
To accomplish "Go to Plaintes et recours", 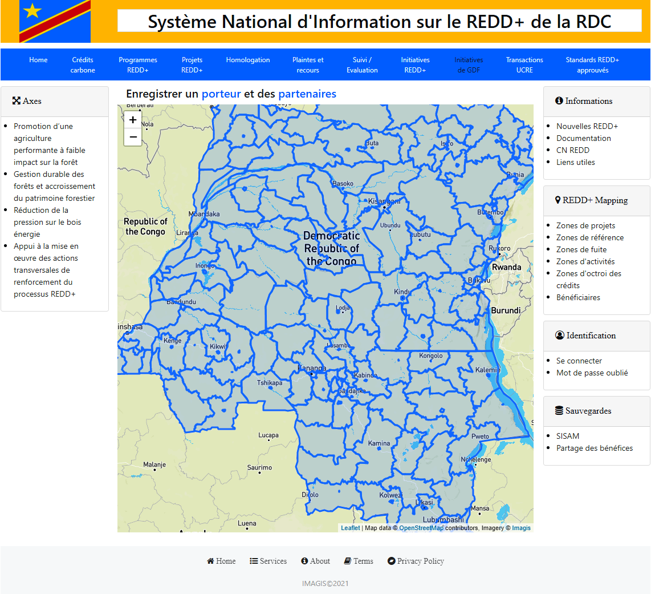I will (x=308, y=65).
